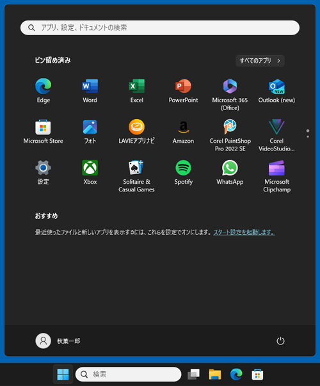This screenshot has width=320, height=386.
Task: Open Corel VideoStudio app
Action: [x=276, y=136]
